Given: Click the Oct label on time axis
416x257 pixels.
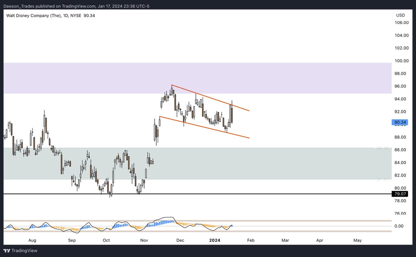Looking at the screenshot, I should (106, 240).
